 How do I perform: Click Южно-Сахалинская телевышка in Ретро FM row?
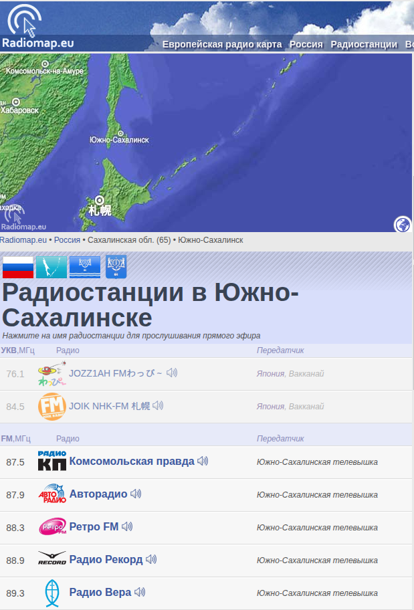(317, 528)
